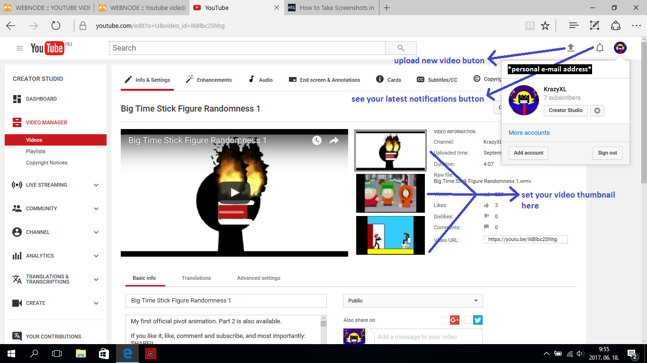647x363 pixels.
Task: Open the notifications bell icon
Action: tap(600, 48)
